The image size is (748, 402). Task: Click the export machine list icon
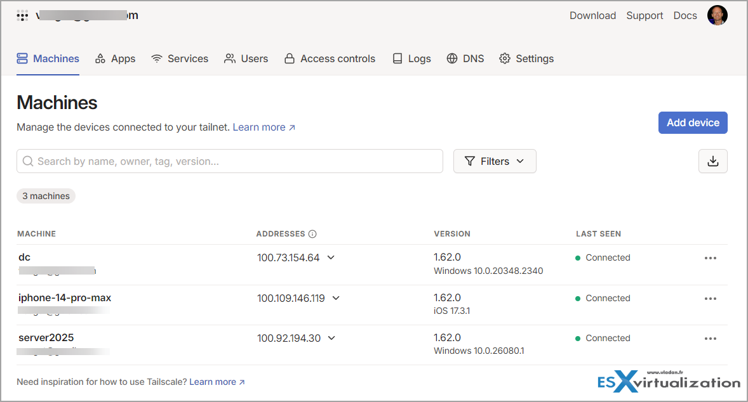click(x=712, y=161)
